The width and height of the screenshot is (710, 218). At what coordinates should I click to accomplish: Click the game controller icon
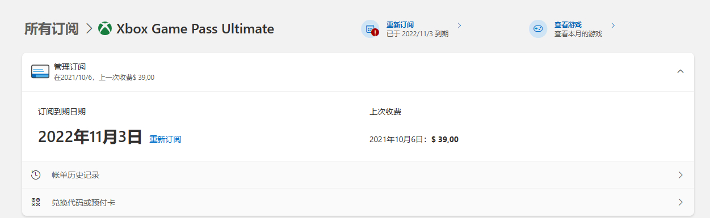click(x=538, y=29)
